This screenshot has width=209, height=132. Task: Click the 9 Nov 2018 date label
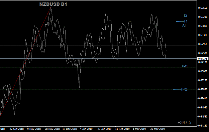[34, 129]
